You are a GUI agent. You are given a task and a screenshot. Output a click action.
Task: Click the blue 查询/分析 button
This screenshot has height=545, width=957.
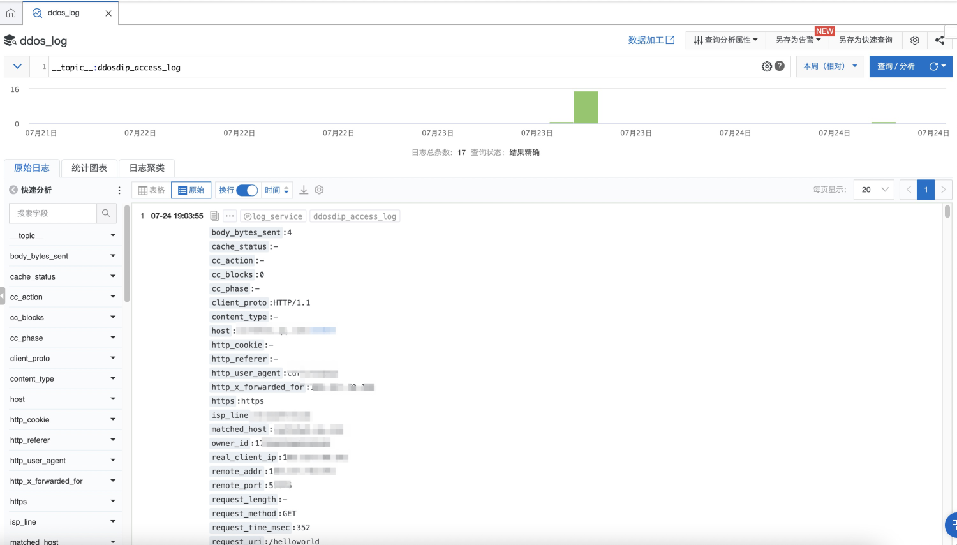pyautogui.click(x=896, y=66)
